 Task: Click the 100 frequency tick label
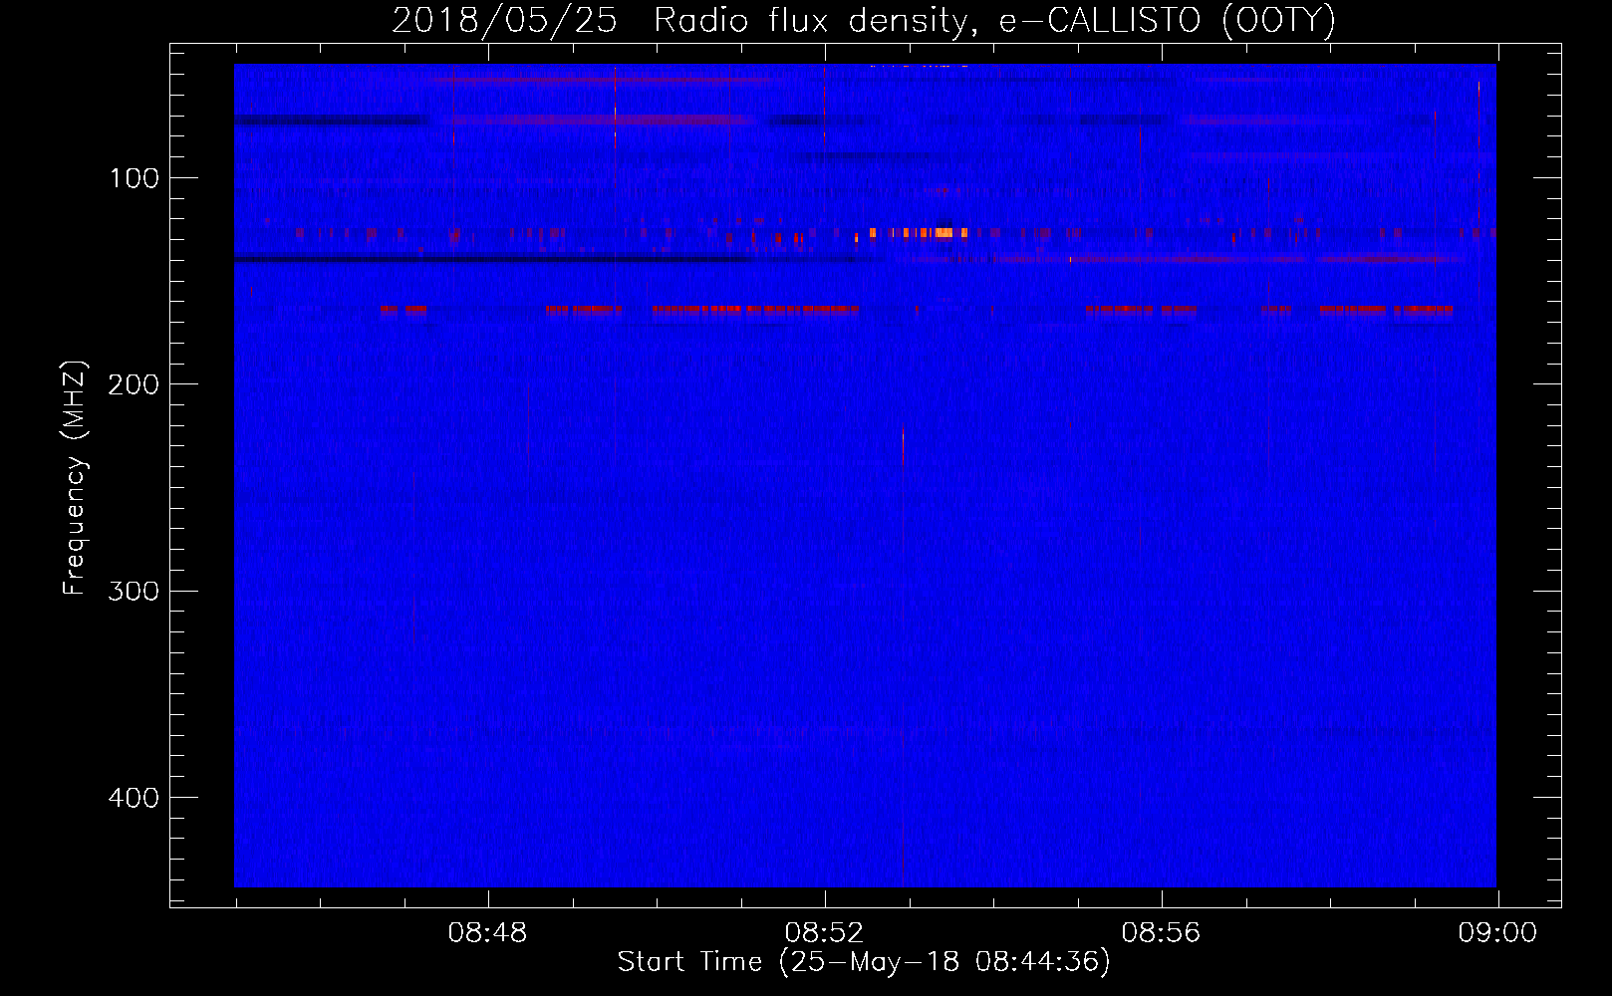click(x=134, y=179)
